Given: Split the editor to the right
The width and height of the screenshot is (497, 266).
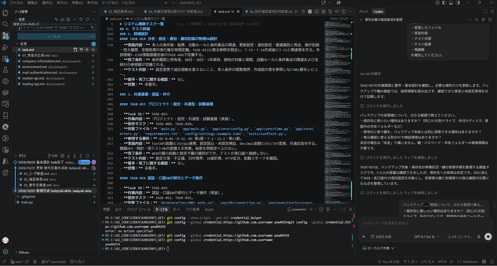Looking at the screenshot, I should [x=344, y=12].
